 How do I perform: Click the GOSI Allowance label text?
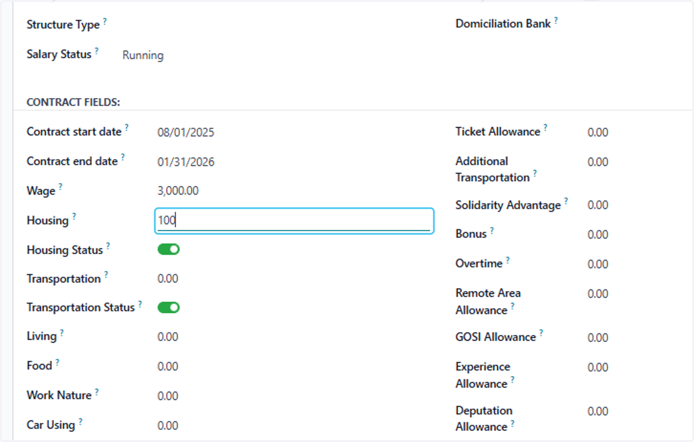coord(496,337)
